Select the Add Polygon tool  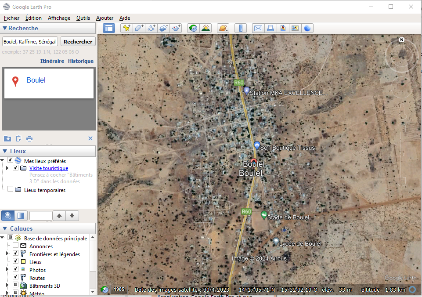point(139,28)
